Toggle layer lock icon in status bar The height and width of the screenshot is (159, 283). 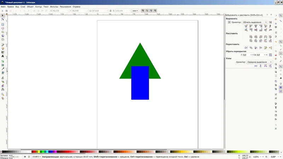pos(29,157)
